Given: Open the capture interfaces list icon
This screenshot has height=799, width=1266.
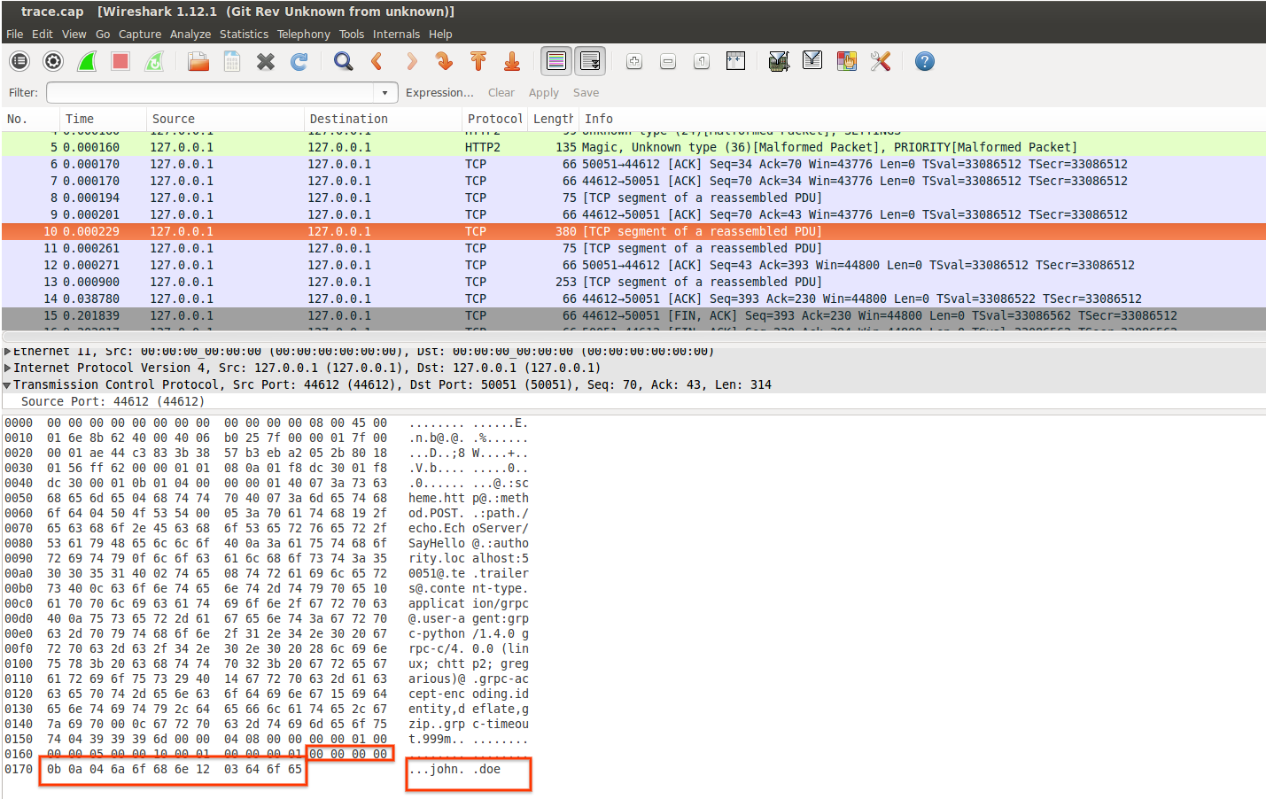Looking at the screenshot, I should [x=19, y=61].
